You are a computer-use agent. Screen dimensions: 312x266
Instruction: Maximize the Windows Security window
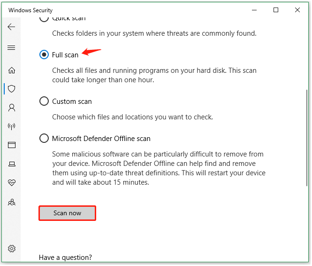tap(277, 10)
